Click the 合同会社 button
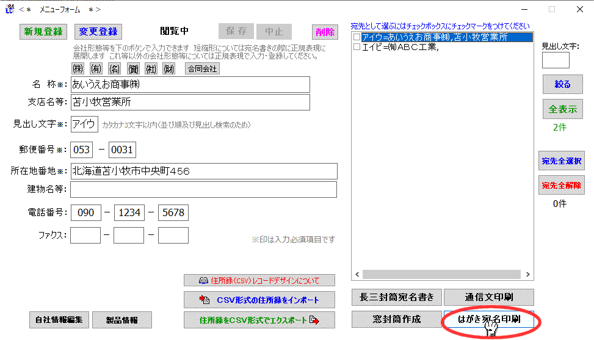594x340 pixels. (202, 69)
